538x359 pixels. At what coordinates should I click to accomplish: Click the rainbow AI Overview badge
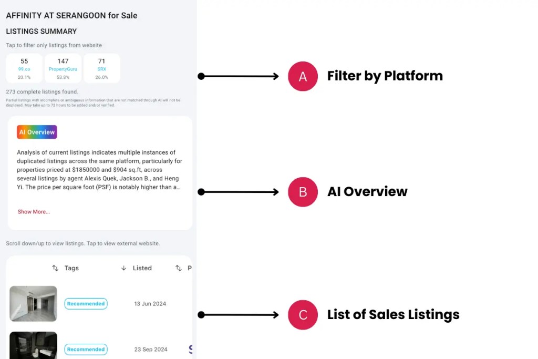pyautogui.click(x=37, y=132)
